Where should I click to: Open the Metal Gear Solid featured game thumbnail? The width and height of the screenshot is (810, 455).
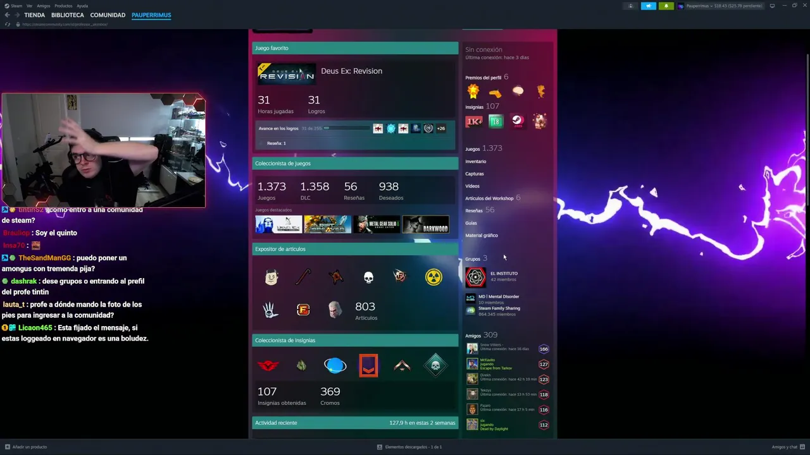point(377,224)
